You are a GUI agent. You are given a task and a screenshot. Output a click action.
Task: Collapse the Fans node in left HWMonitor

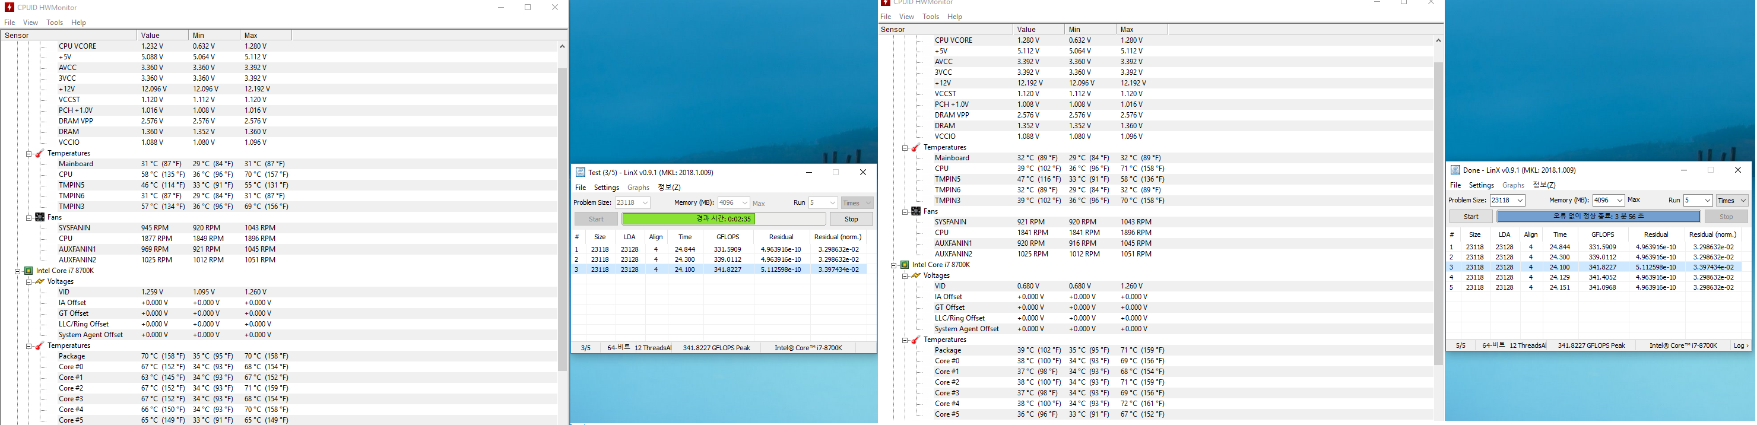coord(28,218)
